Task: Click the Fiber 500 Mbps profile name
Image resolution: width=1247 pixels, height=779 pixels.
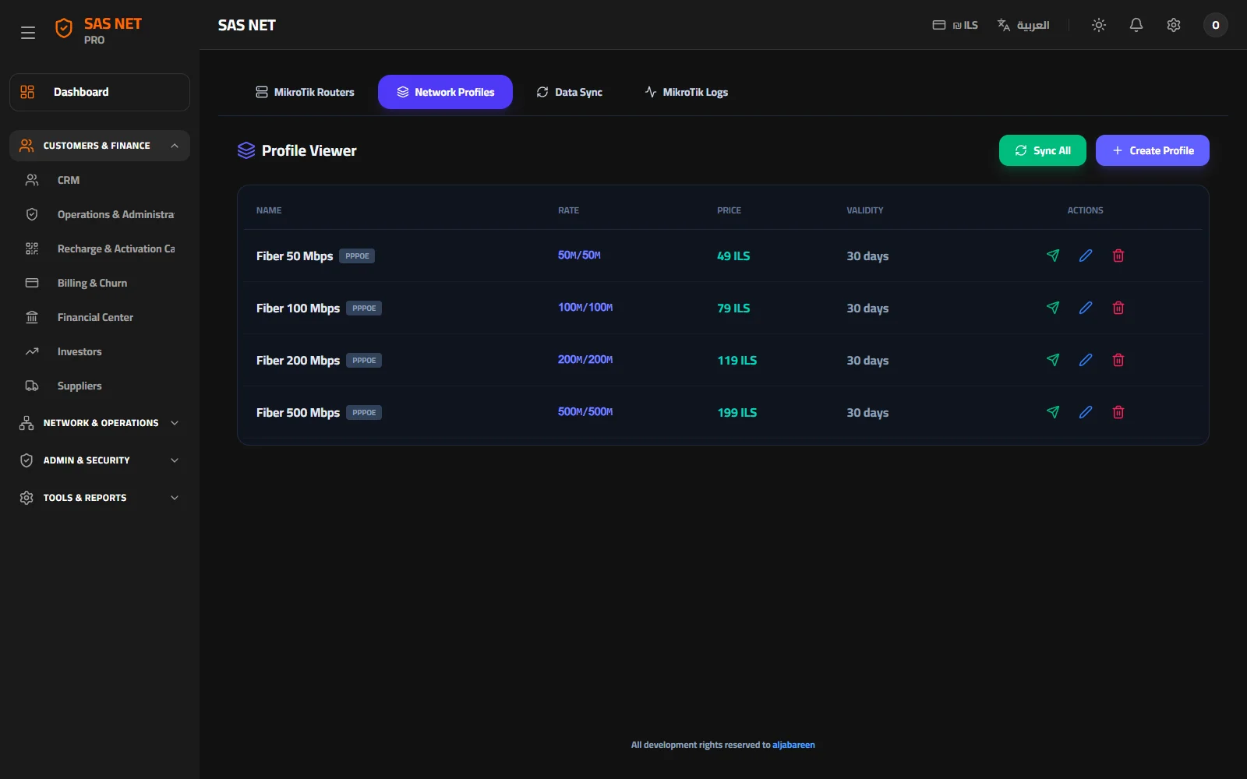Action: (x=298, y=413)
